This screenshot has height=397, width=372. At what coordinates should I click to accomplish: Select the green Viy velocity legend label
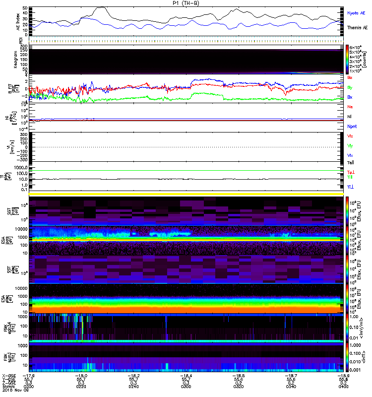tap(350, 146)
